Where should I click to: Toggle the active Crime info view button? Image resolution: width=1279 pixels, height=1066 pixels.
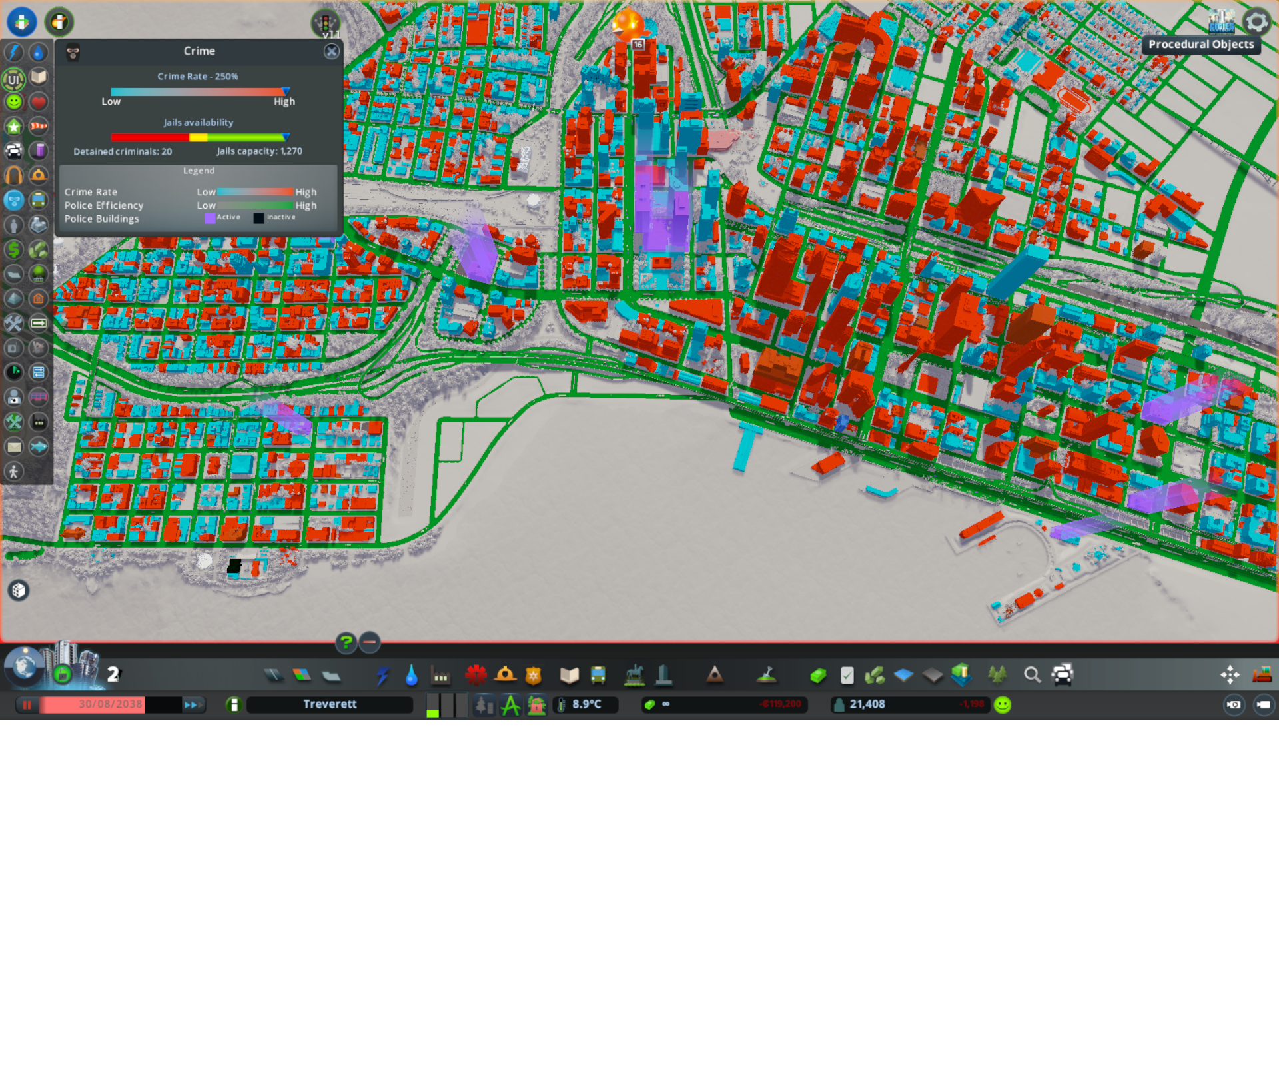(x=13, y=199)
